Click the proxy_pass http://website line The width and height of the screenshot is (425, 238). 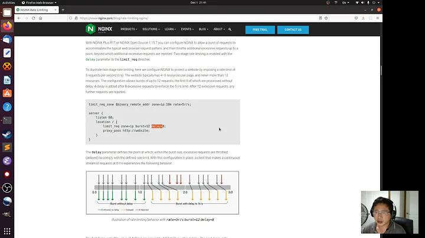[126, 131]
